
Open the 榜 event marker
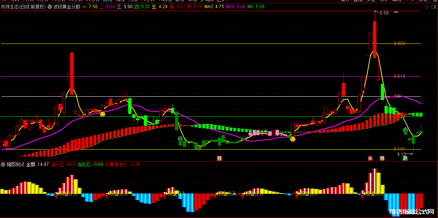click(x=382, y=158)
